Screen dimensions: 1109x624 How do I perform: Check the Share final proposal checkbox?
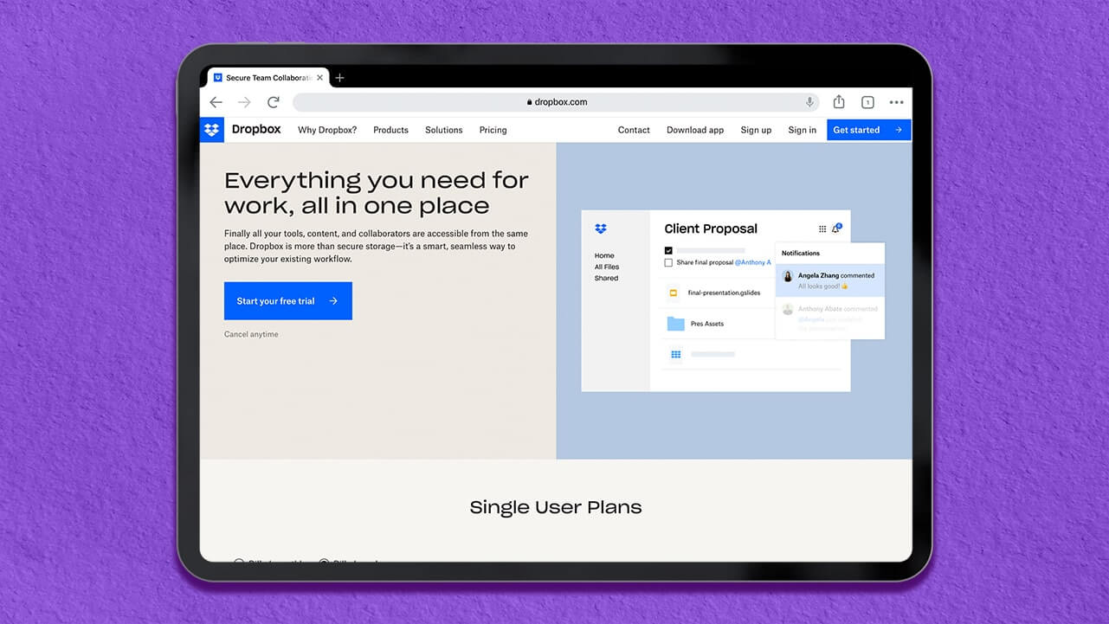pyautogui.click(x=668, y=262)
